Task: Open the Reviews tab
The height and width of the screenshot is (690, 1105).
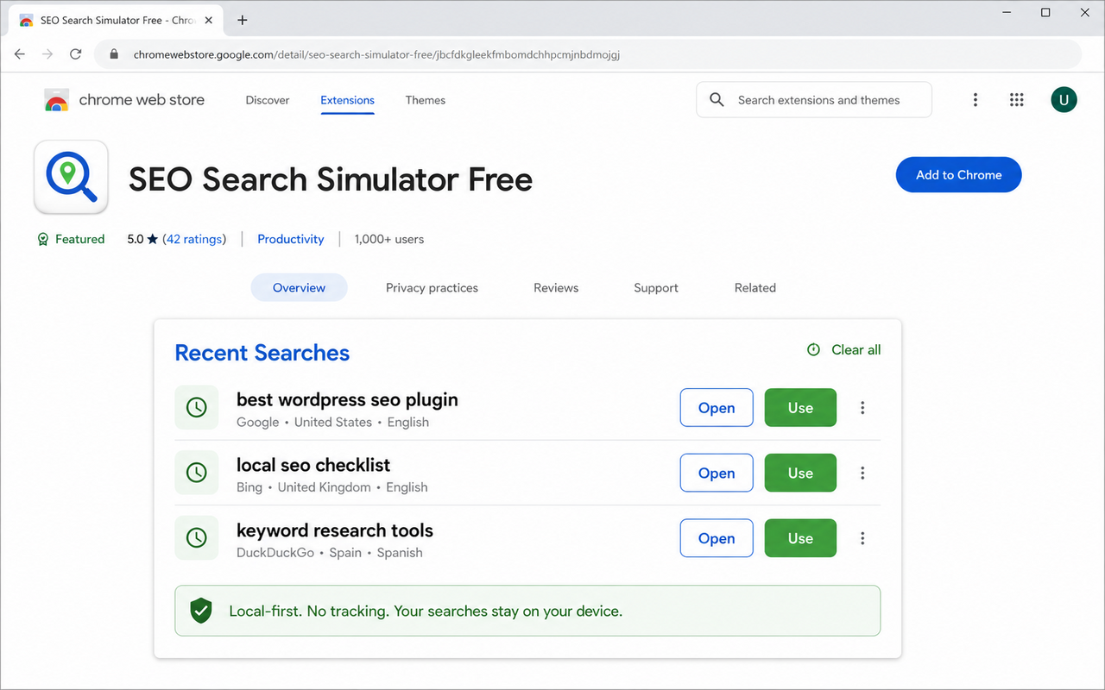Action: pos(556,288)
